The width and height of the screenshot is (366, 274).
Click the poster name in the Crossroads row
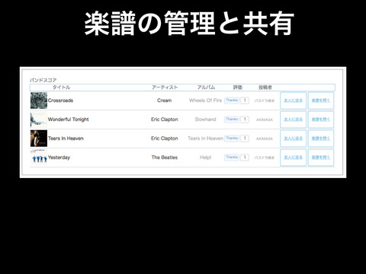click(265, 100)
